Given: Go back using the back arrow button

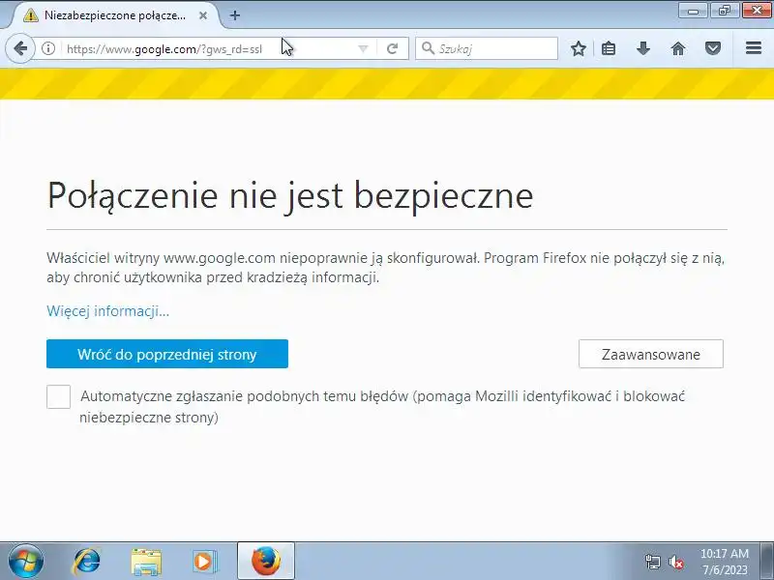Looking at the screenshot, I should pos(20,48).
